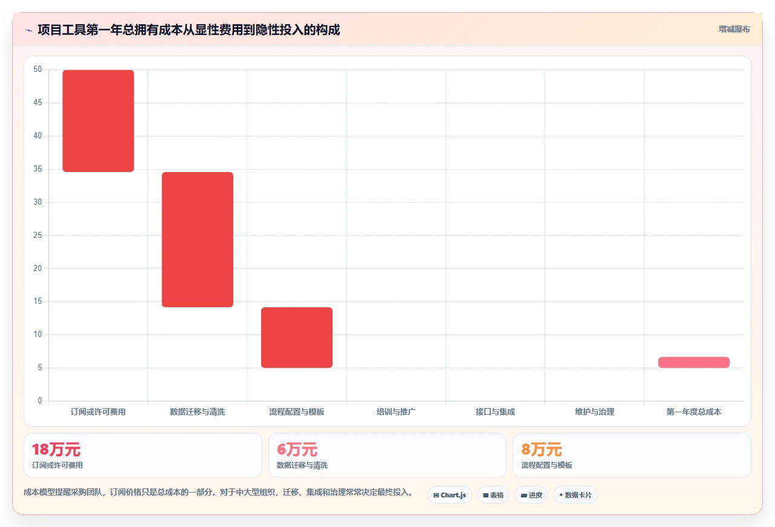Click the 成本模型提醒采购团队 description paragraph
775x527 pixels.
tap(218, 493)
